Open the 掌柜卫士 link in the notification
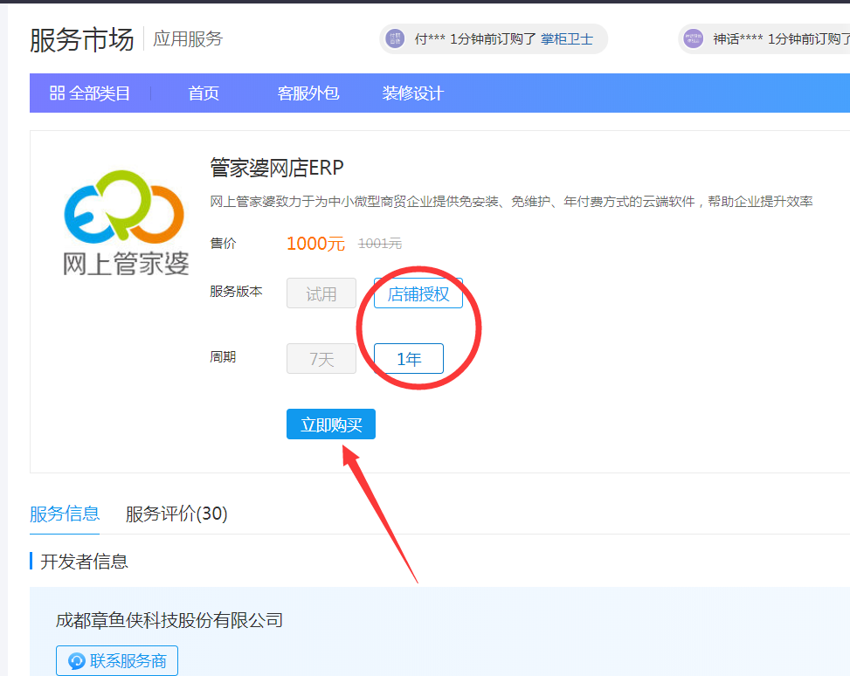The image size is (850, 676). (566, 39)
